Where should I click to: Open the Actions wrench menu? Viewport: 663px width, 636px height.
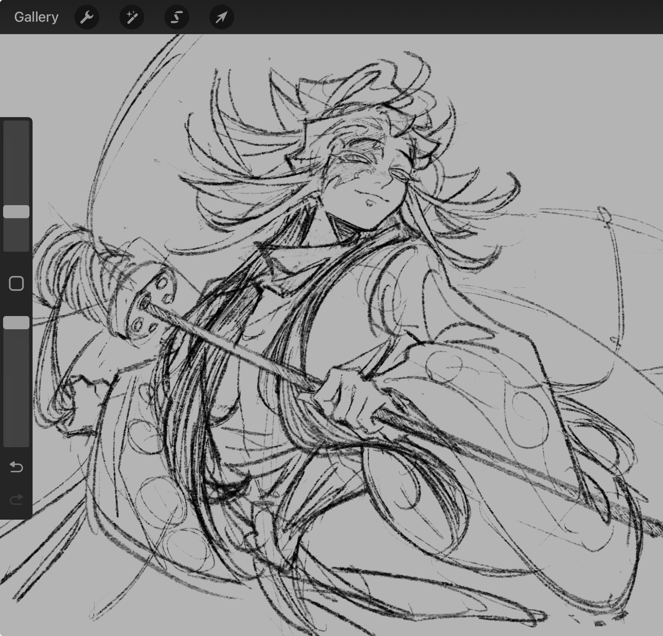[x=87, y=17]
